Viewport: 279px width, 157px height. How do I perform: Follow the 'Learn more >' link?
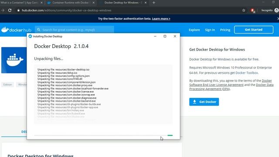coord(161,19)
